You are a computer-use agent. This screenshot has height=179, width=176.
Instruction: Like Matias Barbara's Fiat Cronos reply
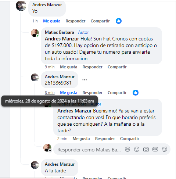point(69,67)
